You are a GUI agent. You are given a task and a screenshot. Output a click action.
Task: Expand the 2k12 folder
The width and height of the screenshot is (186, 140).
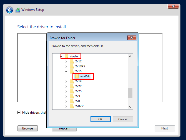tap(66, 62)
